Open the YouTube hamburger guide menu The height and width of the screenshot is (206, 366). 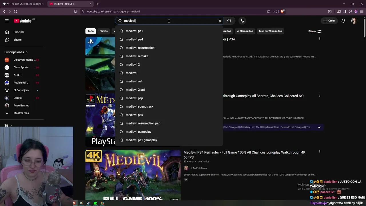click(7, 21)
